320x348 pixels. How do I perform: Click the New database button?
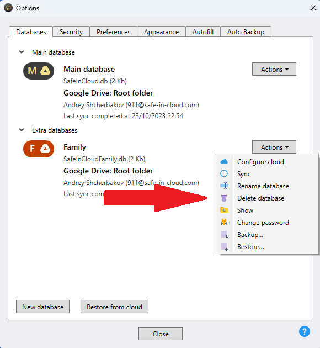tap(43, 307)
